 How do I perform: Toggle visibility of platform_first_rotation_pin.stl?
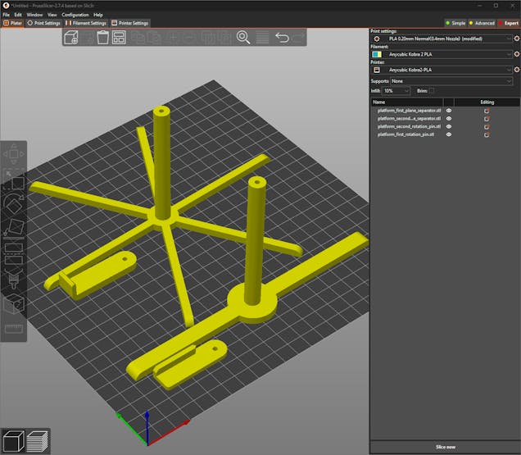(449, 134)
